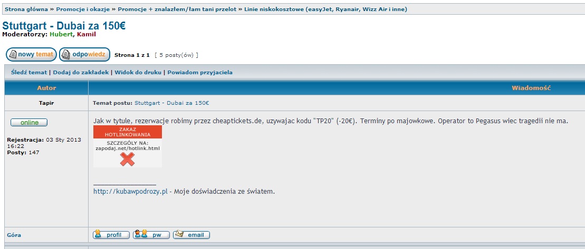Click the 'nowy temat' new topic button

pos(31,54)
